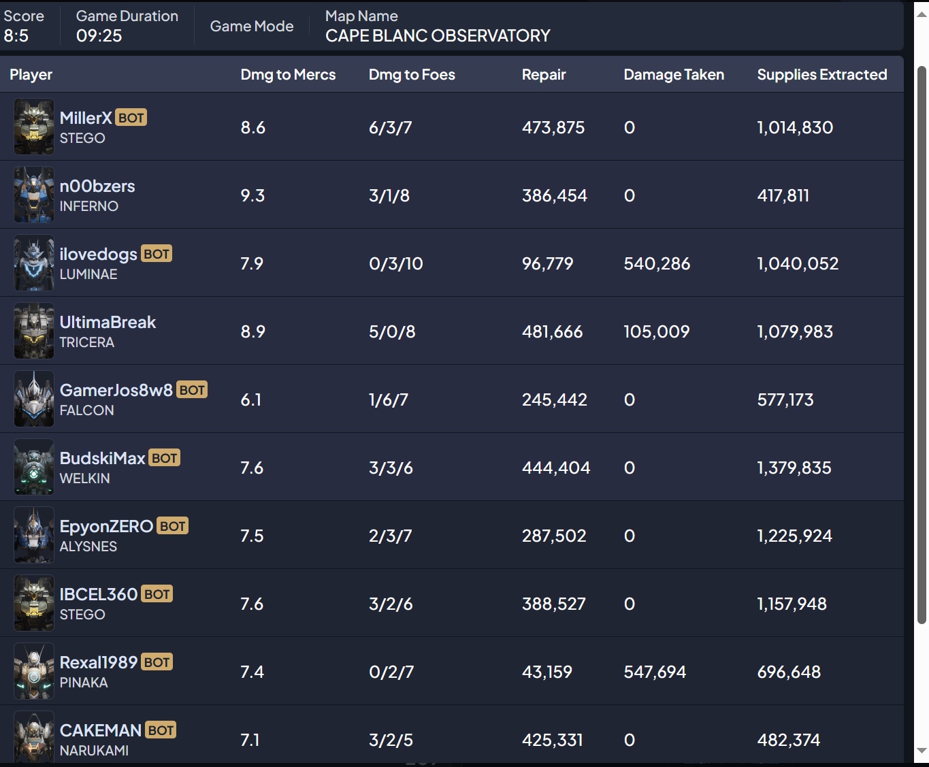Click the map name CAPE BLANC OBSERVATORY

[x=438, y=35]
